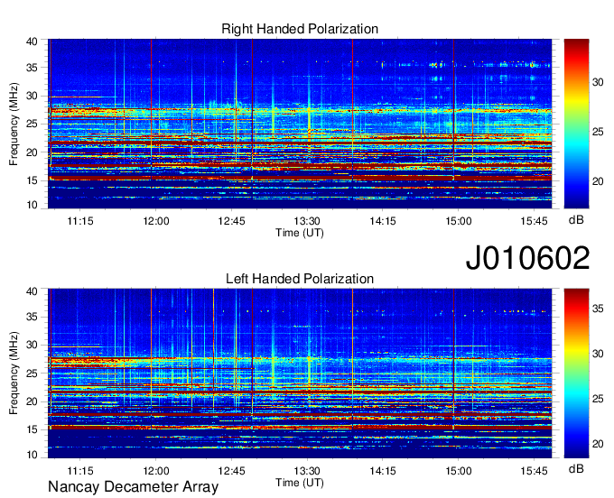Click the 20 dB value on Right Handed color bar

coord(598,181)
